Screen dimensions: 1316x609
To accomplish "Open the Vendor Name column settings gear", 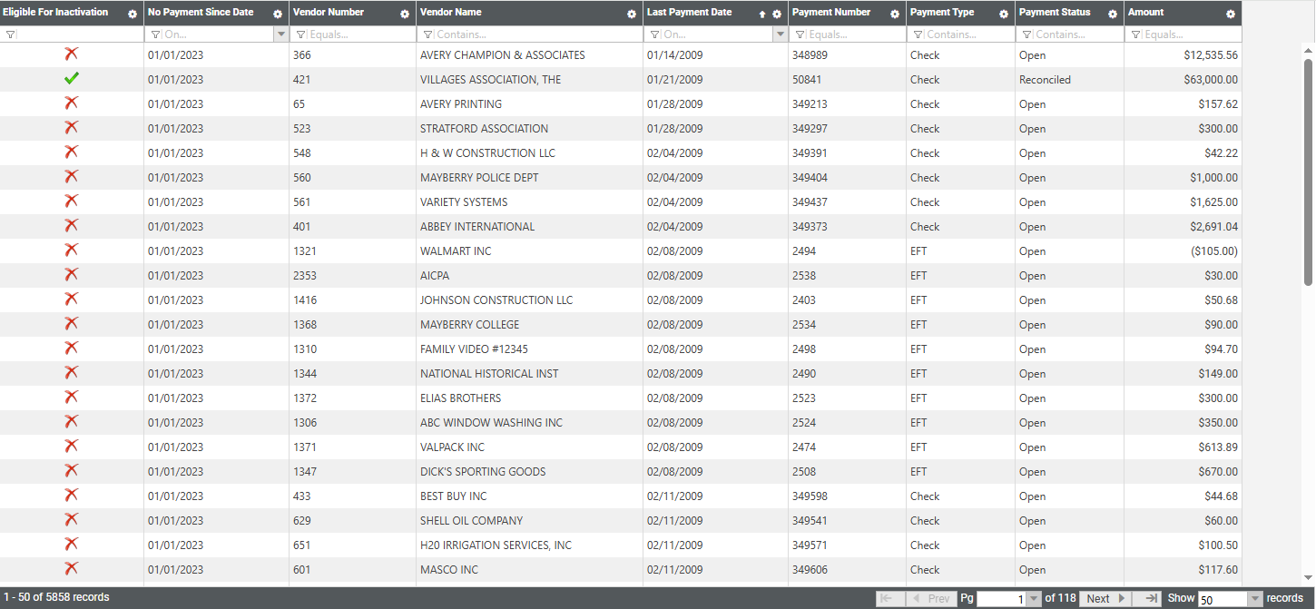I will [x=632, y=15].
